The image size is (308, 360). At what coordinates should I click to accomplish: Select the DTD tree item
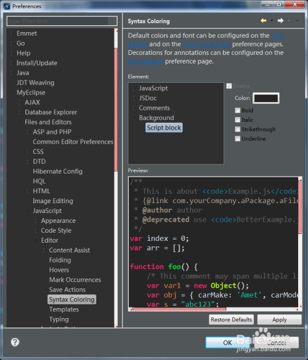(x=39, y=162)
